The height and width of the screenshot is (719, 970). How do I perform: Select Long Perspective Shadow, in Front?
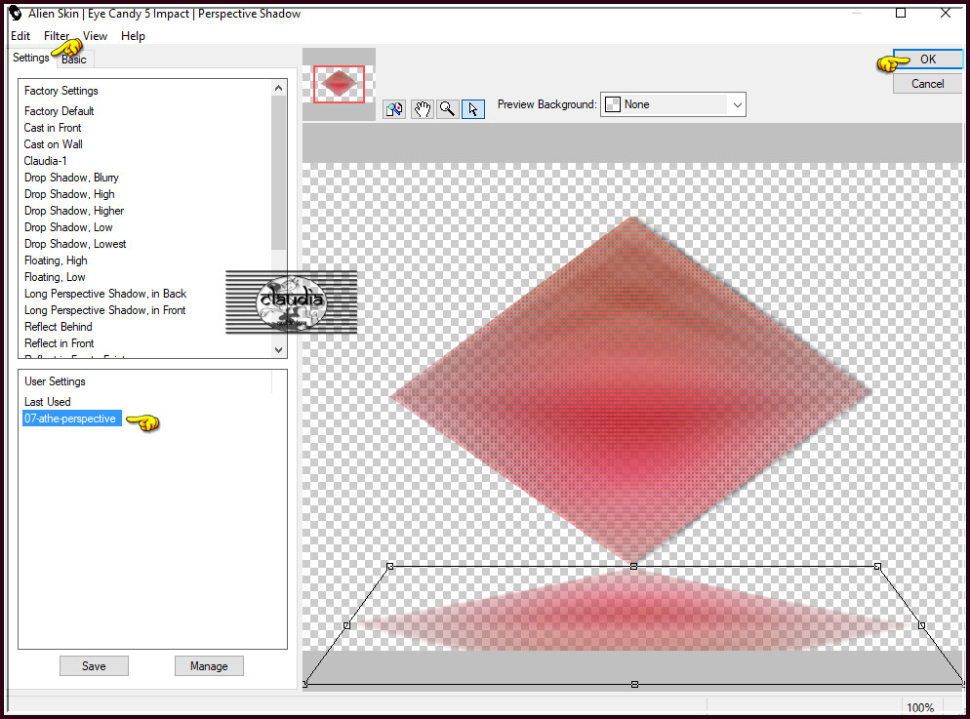(105, 310)
